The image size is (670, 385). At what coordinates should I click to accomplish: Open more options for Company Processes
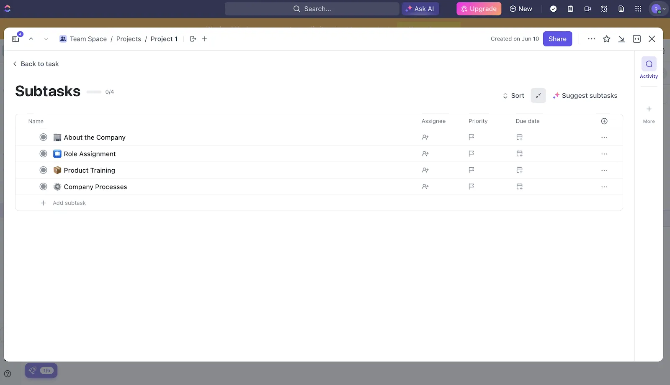604,187
